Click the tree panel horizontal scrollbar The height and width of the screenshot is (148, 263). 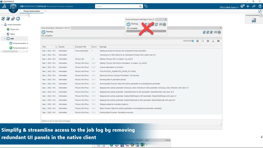click(10, 52)
